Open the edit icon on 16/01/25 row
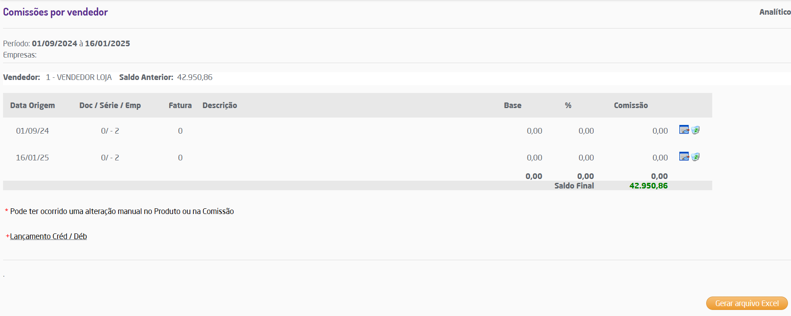The height and width of the screenshot is (316, 791). 684,156
